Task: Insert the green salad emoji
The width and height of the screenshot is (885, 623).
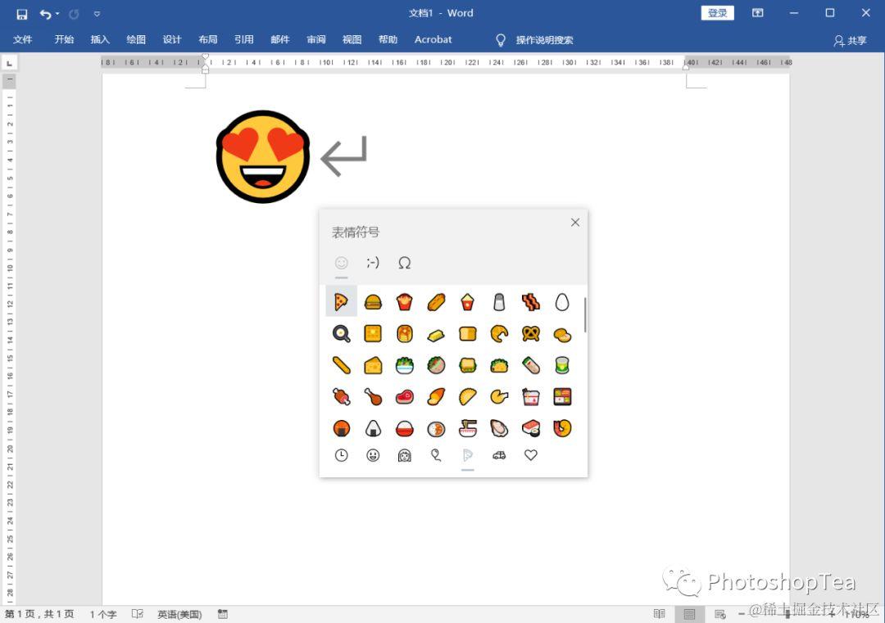Action: (404, 365)
